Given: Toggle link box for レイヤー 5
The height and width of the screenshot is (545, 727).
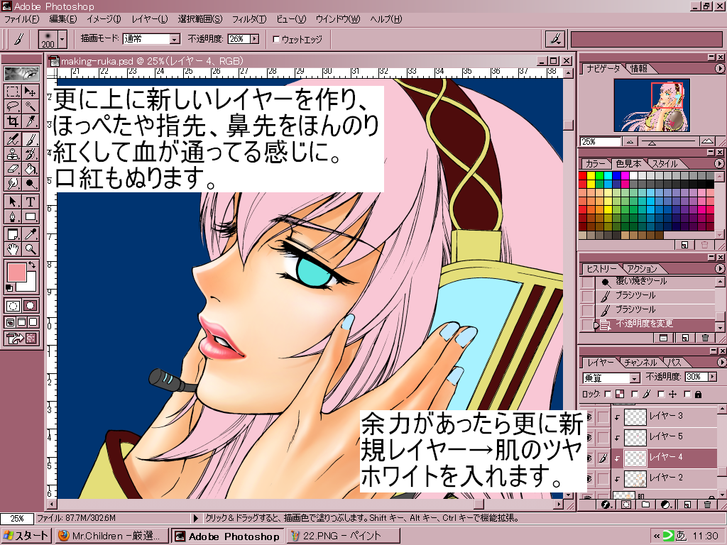Looking at the screenshot, I should (603, 437).
